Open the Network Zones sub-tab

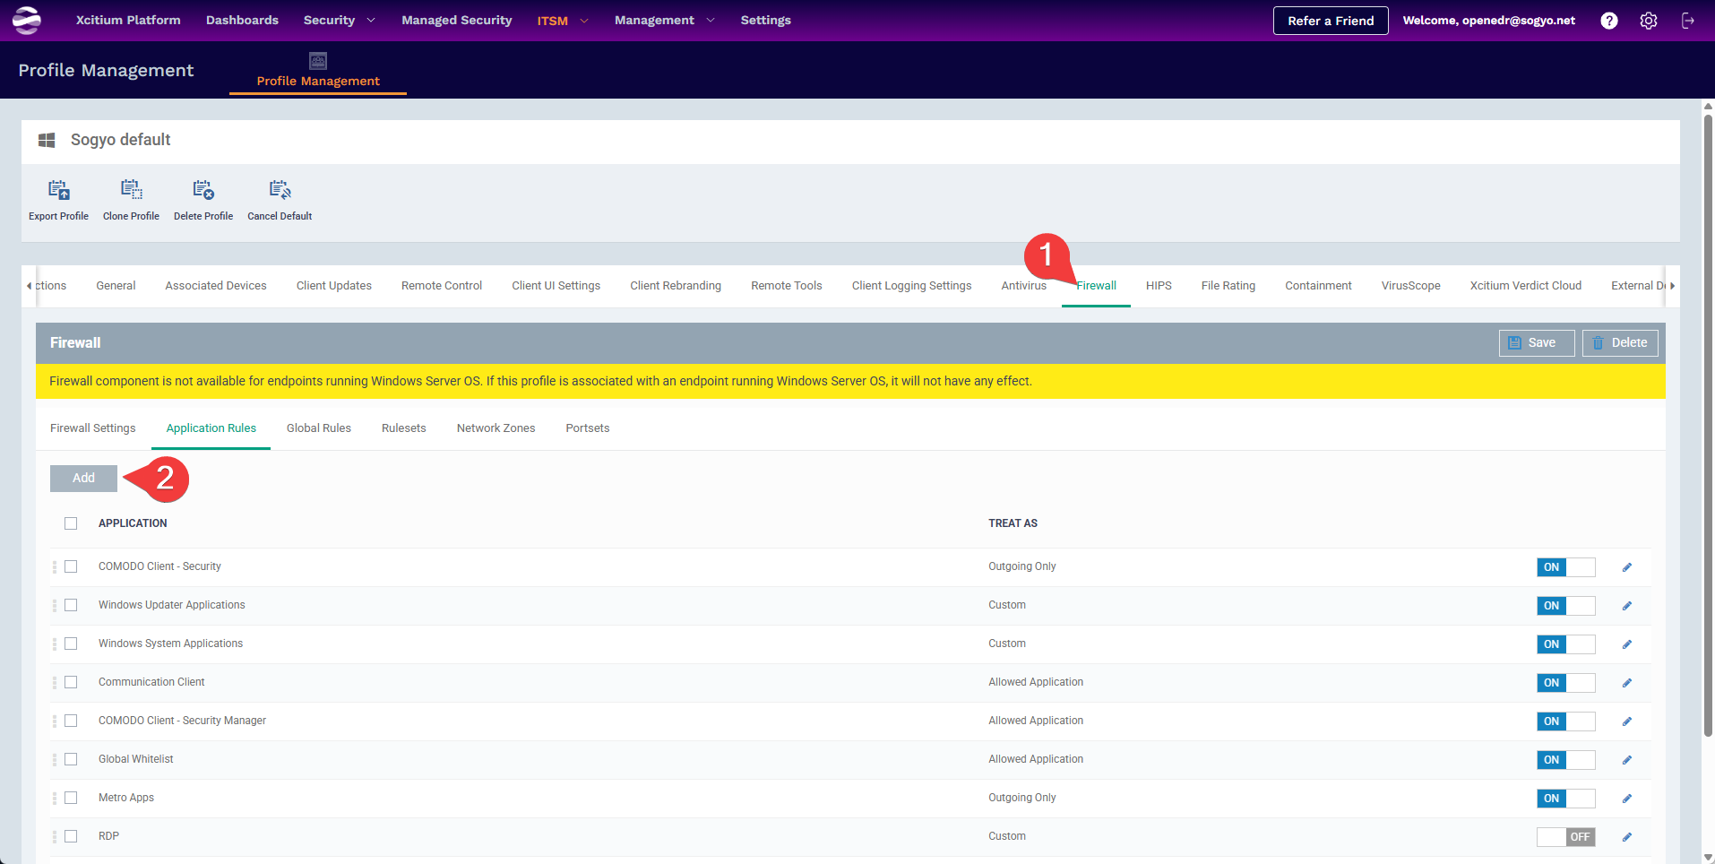pyautogui.click(x=496, y=428)
